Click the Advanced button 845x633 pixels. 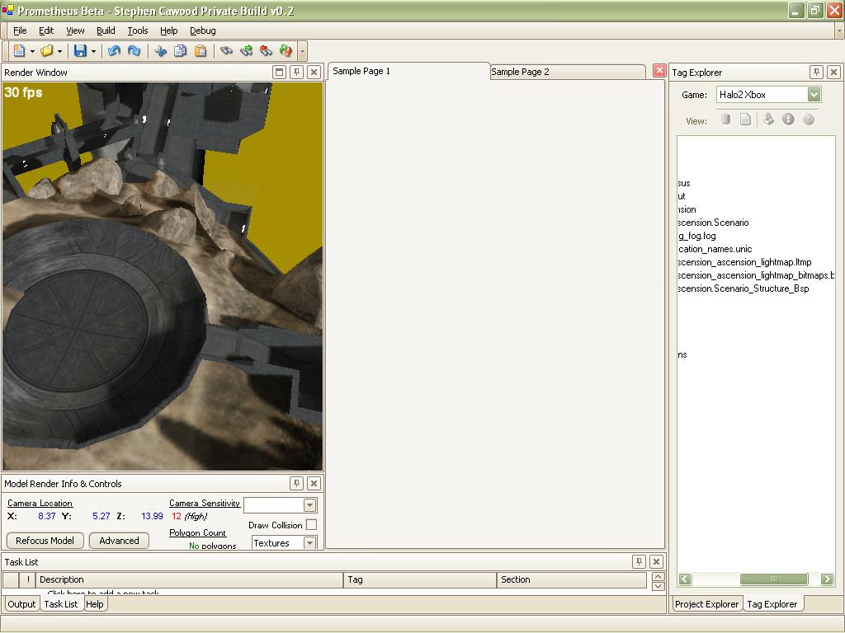tap(119, 541)
